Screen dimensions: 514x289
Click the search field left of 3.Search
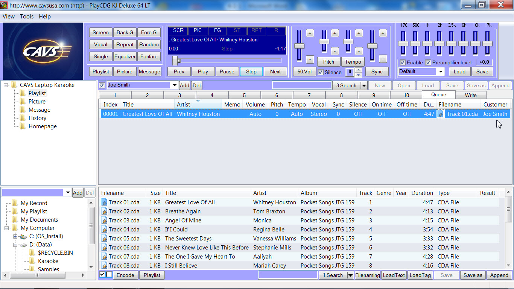tap(301, 85)
